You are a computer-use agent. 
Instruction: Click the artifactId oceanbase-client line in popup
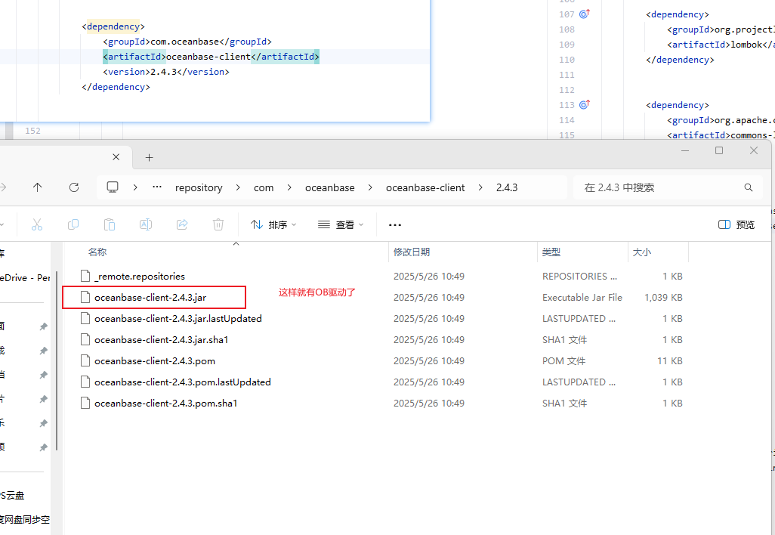pyautogui.click(x=211, y=57)
